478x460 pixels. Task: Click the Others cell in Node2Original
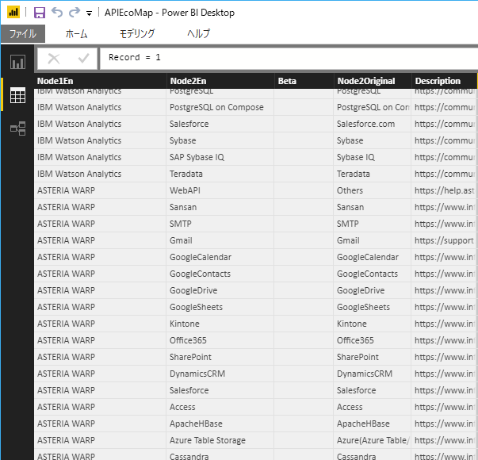tap(373, 190)
